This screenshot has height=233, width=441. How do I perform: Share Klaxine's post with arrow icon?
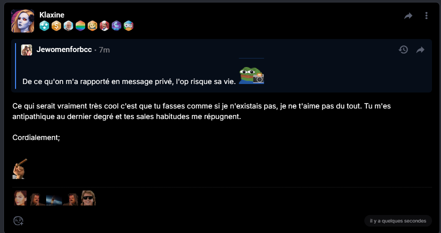point(408,16)
